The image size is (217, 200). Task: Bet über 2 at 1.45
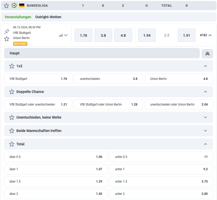56,194
